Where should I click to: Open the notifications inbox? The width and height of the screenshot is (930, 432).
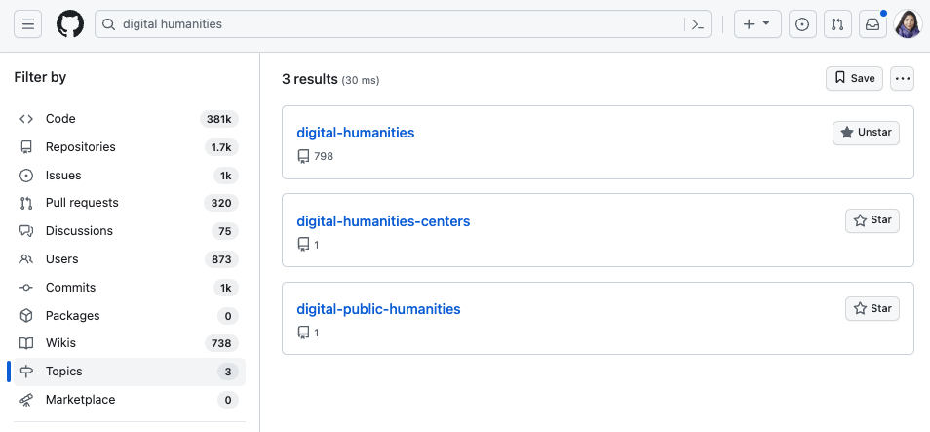click(872, 24)
